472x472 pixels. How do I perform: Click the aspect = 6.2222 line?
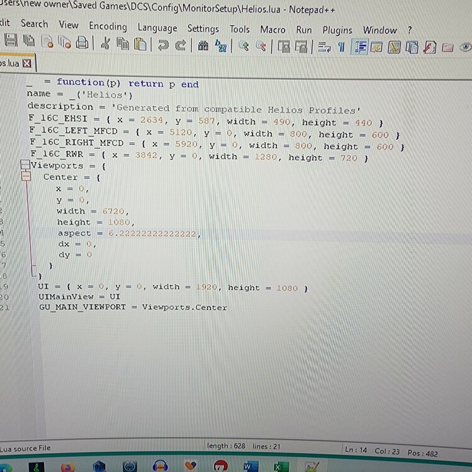point(130,233)
